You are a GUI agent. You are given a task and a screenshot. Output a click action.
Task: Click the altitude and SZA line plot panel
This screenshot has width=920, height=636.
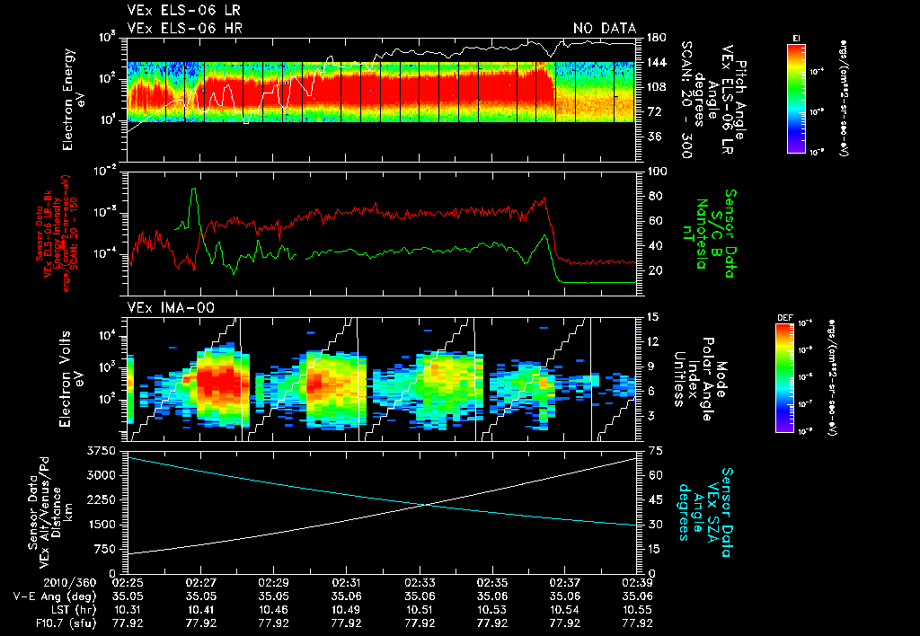(382, 512)
